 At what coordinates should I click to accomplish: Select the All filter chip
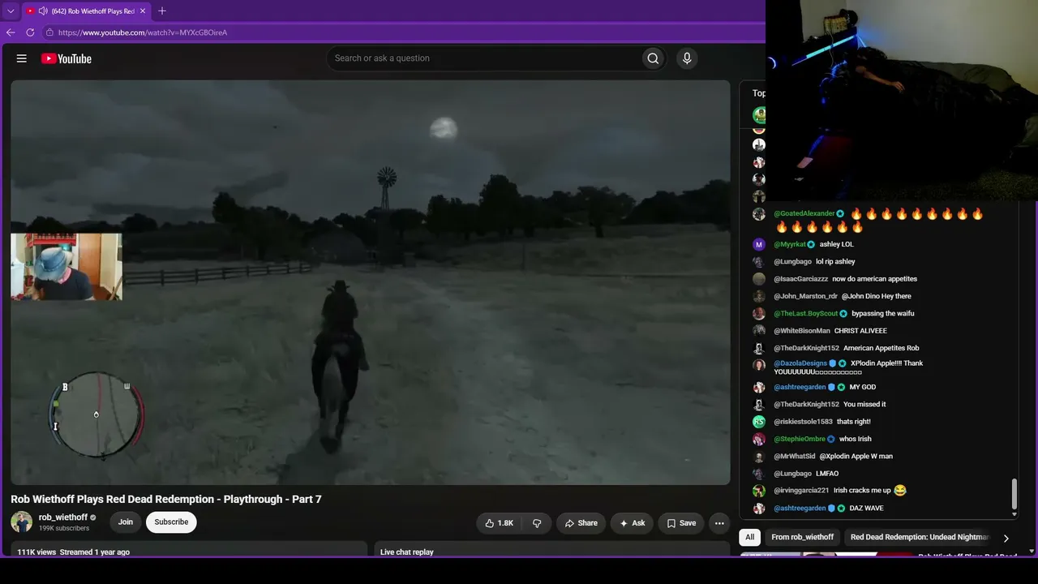750,537
